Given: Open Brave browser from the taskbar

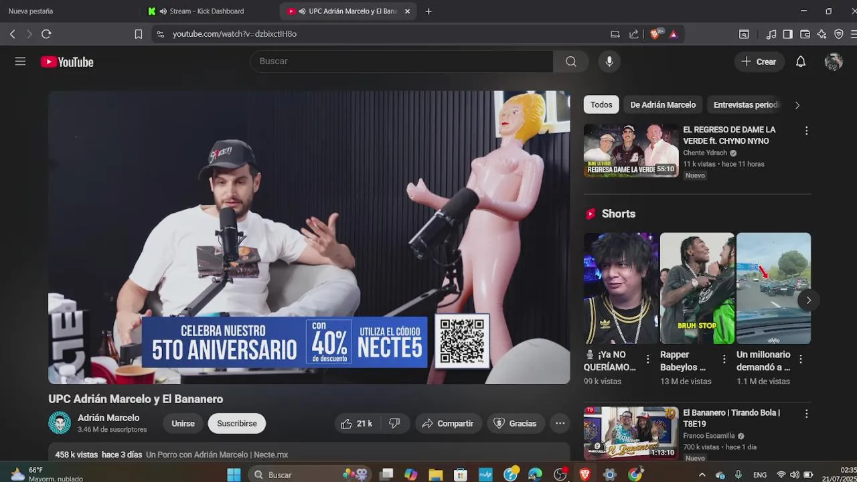Looking at the screenshot, I should (x=585, y=475).
